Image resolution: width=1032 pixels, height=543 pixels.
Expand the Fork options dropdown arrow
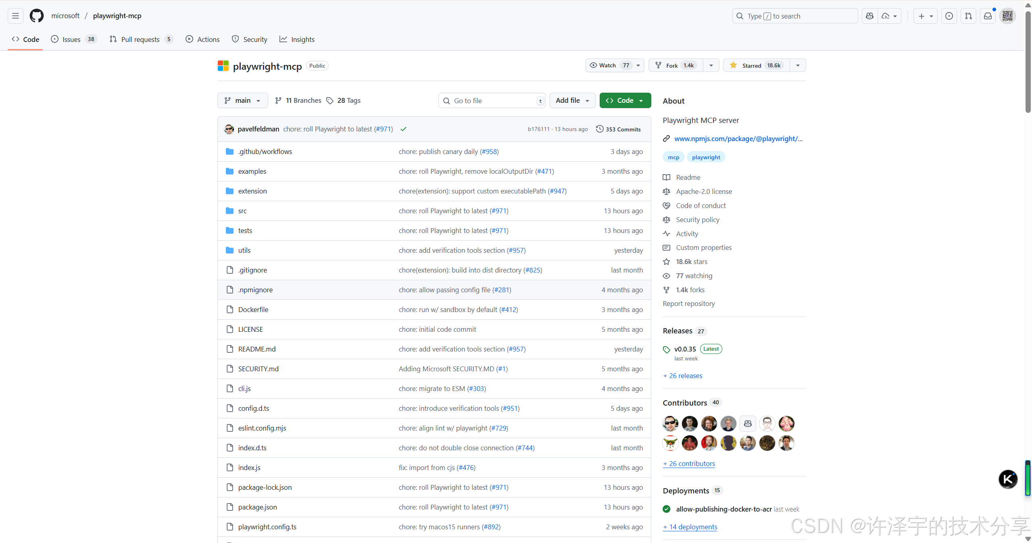[x=711, y=65]
